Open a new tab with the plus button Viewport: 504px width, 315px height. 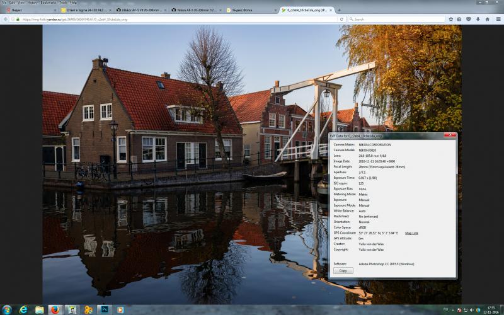coord(339,10)
